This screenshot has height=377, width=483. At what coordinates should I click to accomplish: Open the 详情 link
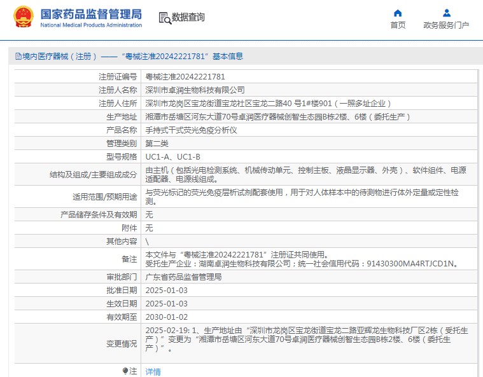click(153, 371)
